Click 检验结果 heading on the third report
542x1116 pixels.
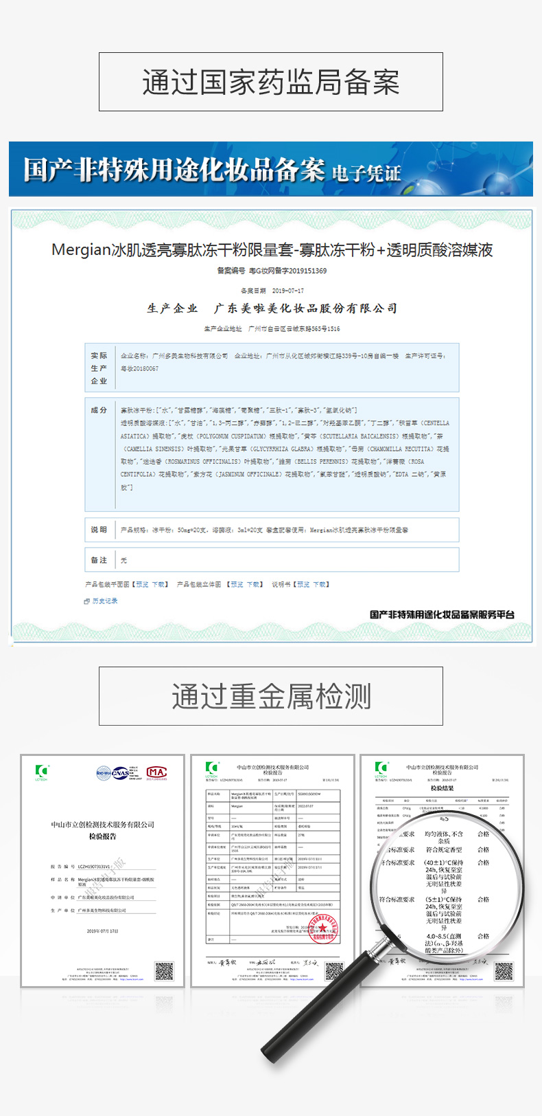point(443,788)
